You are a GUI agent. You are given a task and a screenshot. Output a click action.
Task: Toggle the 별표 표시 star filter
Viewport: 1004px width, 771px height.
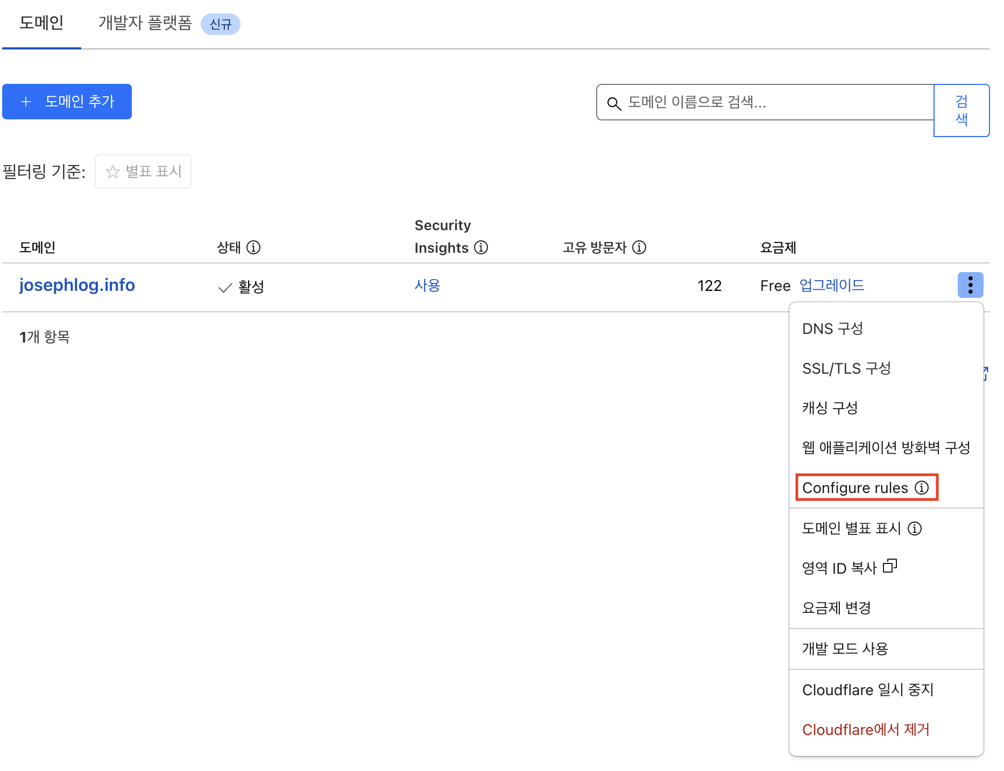143,172
